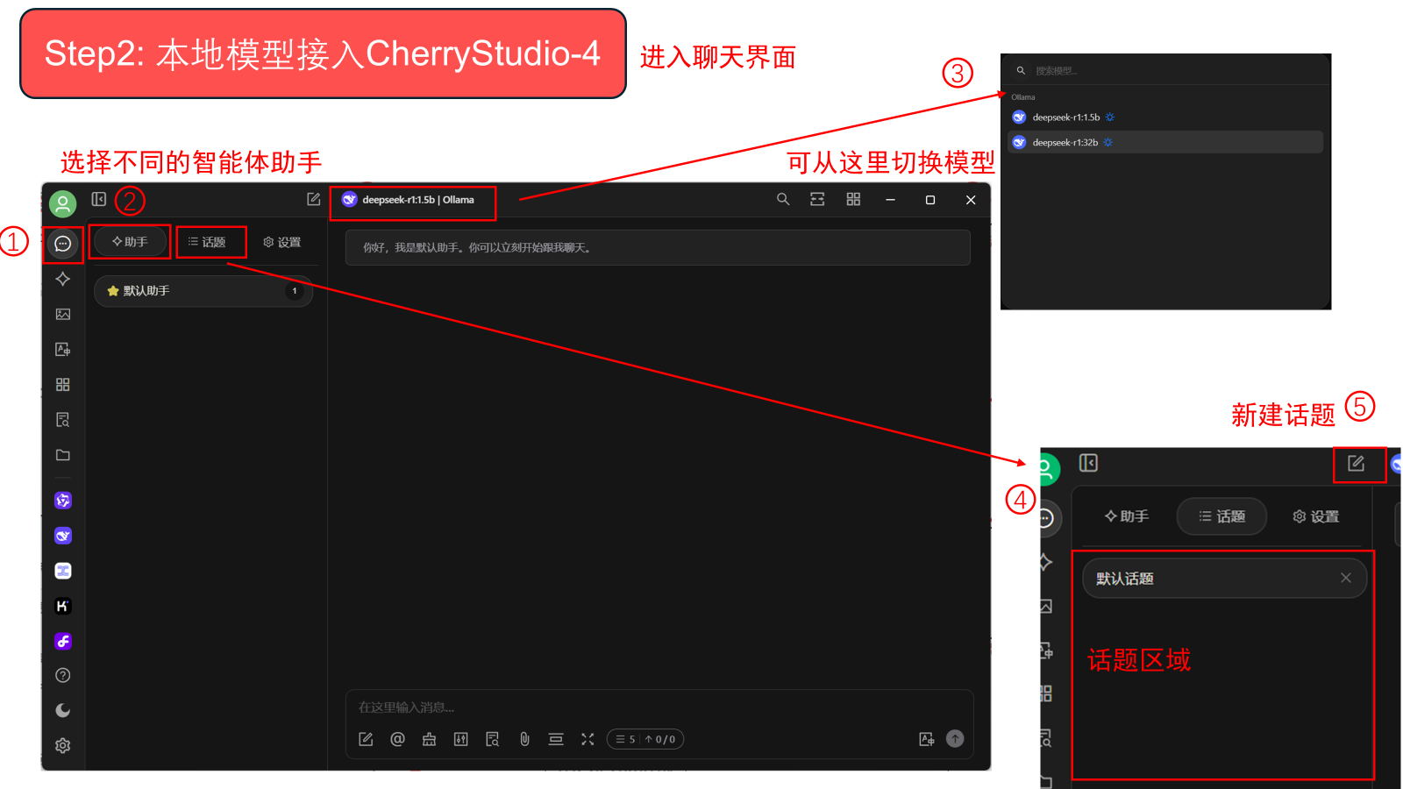Screen dimensions: 1403x789
Task: Click the 在这里输入消息 message input field
Action: (658, 707)
